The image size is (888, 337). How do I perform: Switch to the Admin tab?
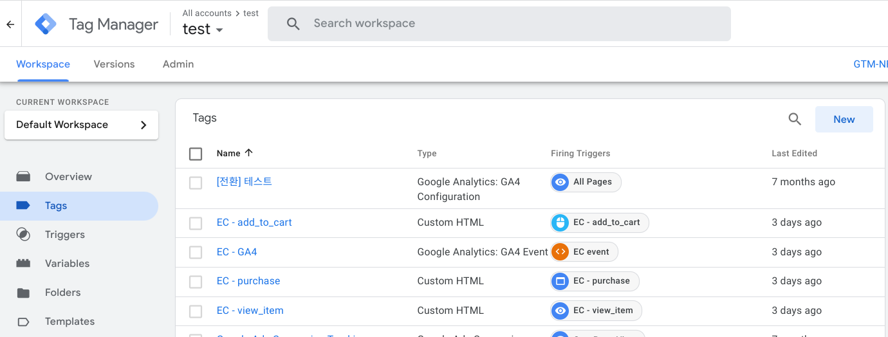178,64
